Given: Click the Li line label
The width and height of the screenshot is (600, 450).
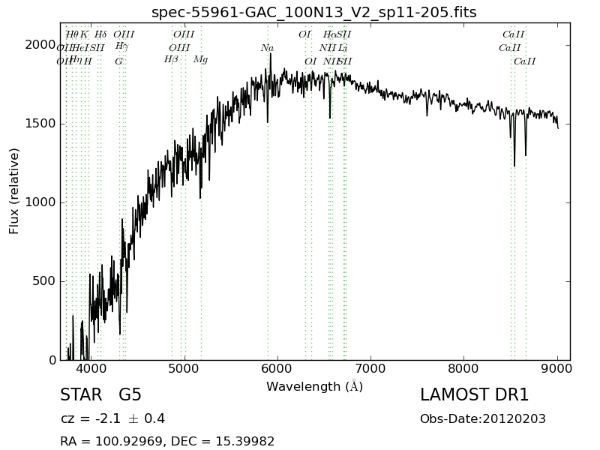Looking at the screenshot, I should coord(343,48).
